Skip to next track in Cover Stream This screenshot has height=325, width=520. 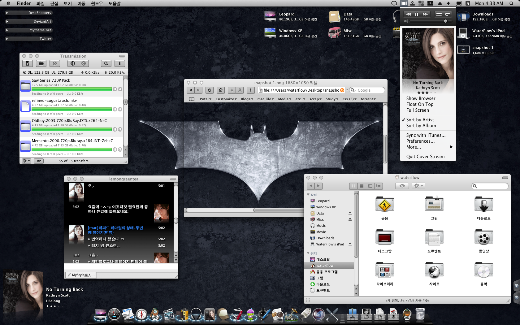pos(426,14)
